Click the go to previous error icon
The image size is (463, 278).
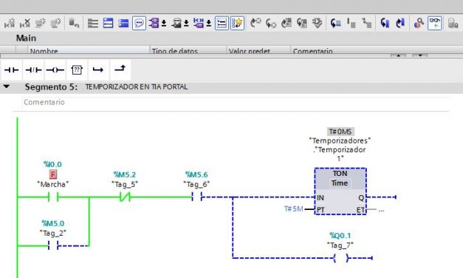(255, 23)
